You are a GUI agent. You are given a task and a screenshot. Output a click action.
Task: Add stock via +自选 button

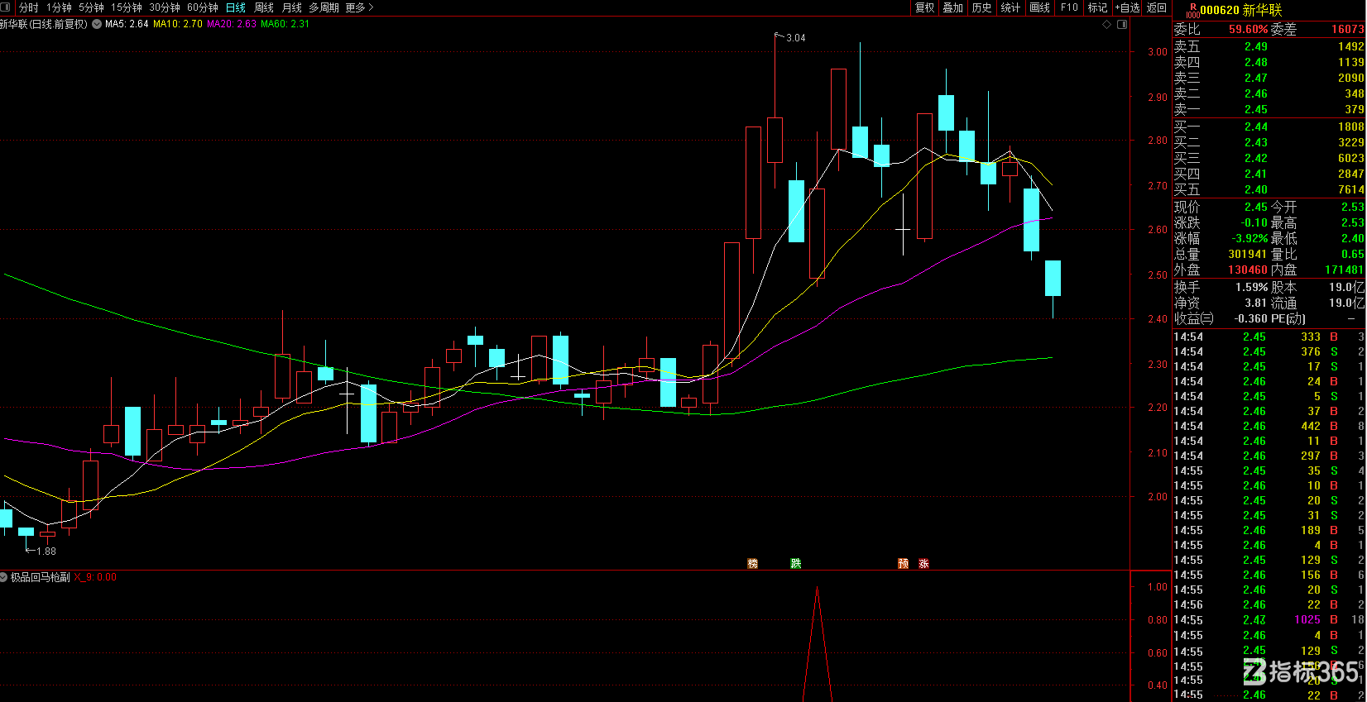click(1127, 7)
